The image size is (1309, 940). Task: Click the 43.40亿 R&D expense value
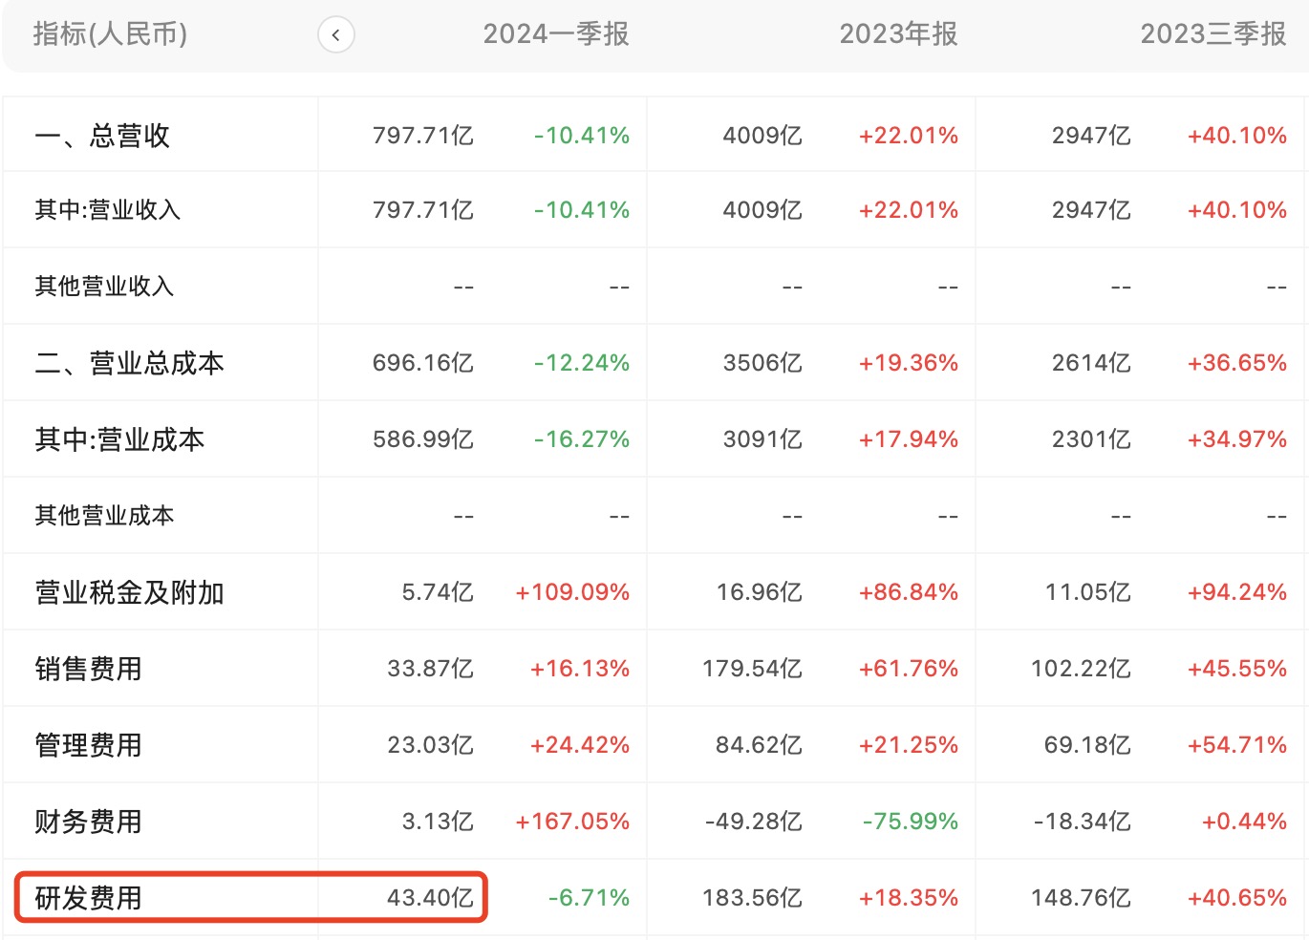pos(430,898)
